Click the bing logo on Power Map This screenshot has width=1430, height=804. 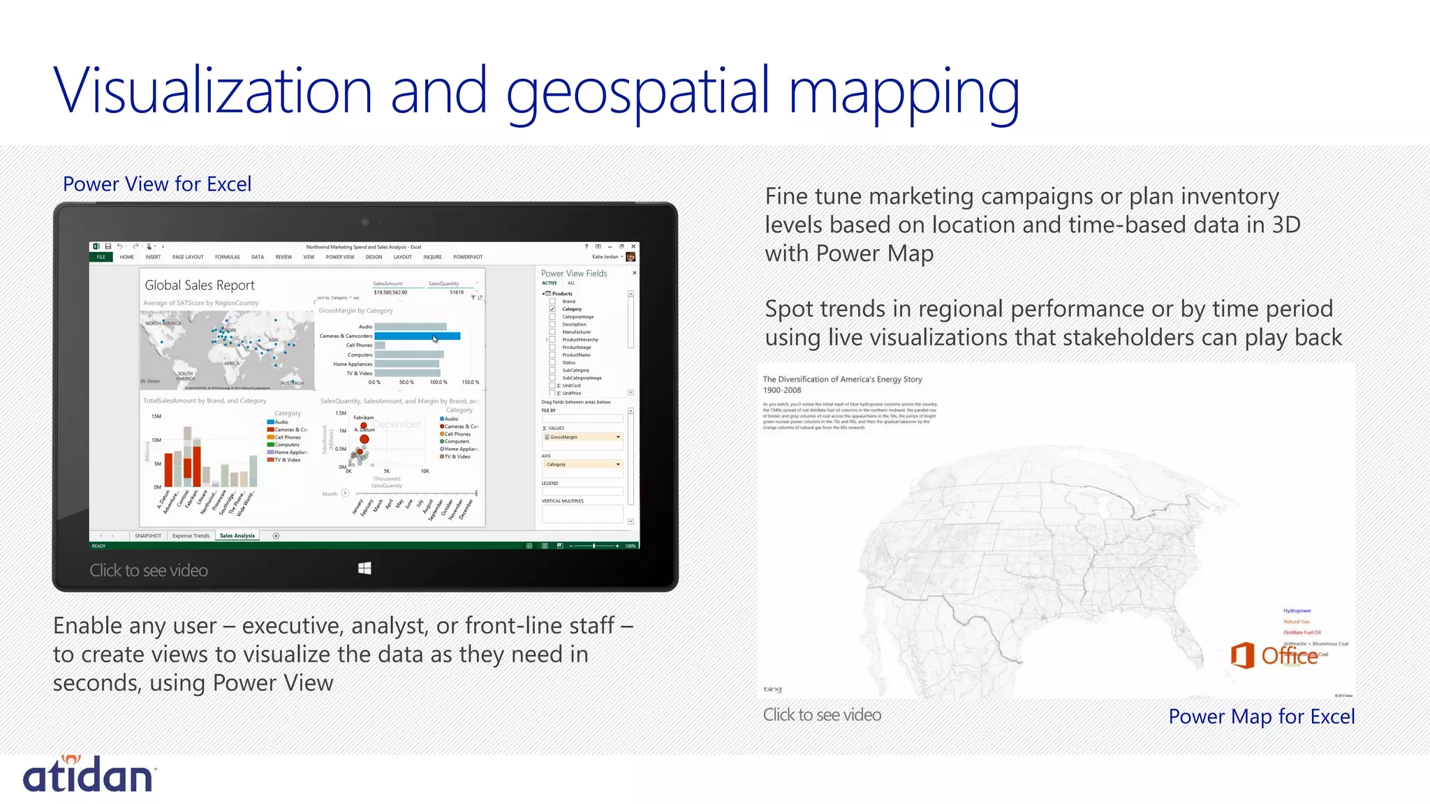tap(773, 689)
